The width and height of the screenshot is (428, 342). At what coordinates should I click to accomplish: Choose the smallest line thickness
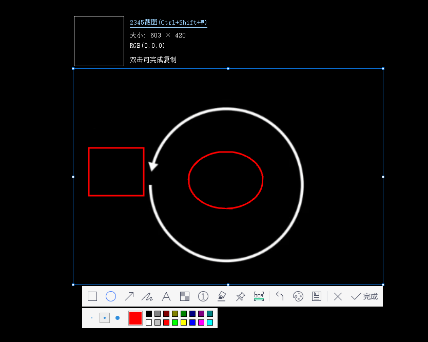tap(91, 318)
